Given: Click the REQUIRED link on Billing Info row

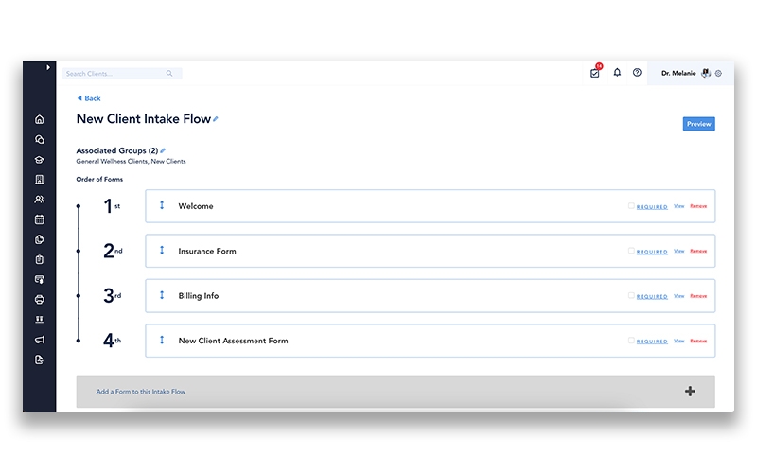Looking at the screenshot, I should [x=652, y=297].
